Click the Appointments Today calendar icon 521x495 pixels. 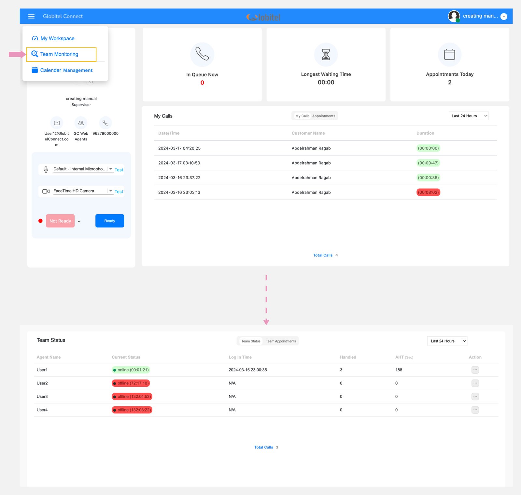pos(449,54)
